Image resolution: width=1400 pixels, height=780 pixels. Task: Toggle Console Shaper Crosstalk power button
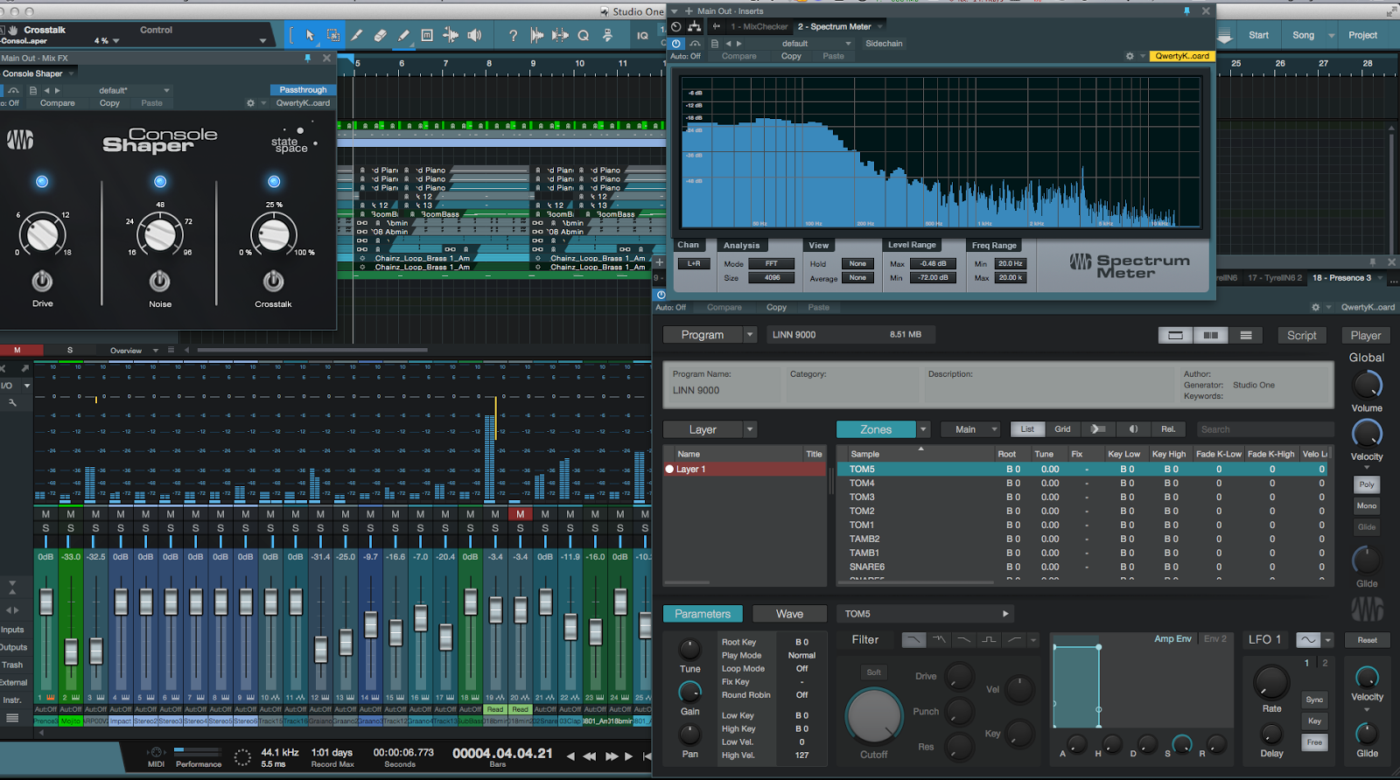pos(274,281)
